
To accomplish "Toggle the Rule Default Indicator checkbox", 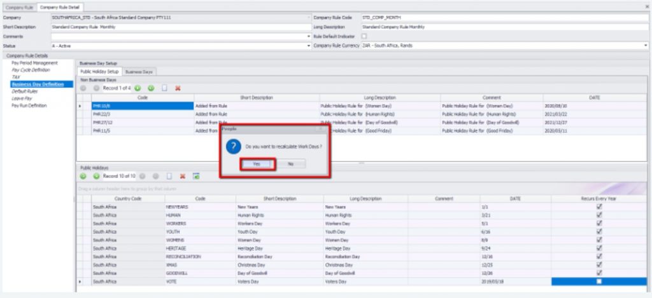I will [364, 36].
